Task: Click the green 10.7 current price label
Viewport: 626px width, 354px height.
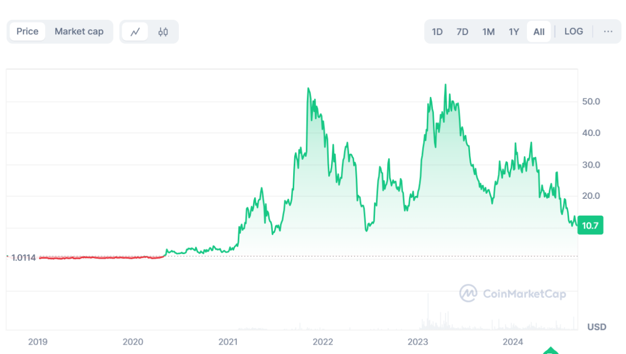Action: tap(591, 225)
